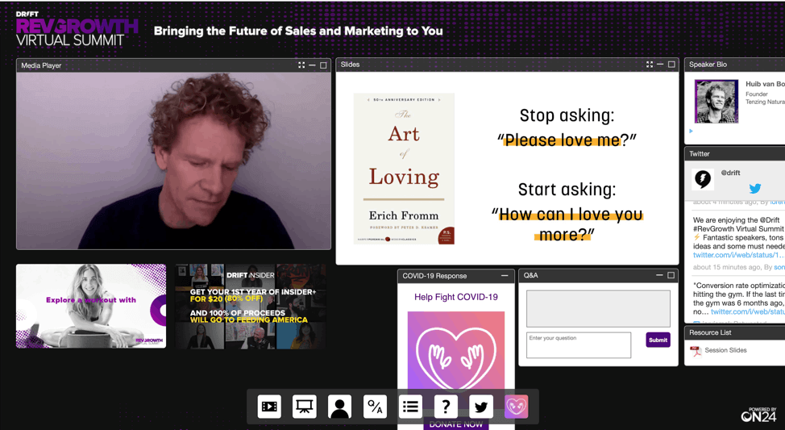Collapse the COVID-19 Response panel
785x430 pixels.
tap(505, 276)
